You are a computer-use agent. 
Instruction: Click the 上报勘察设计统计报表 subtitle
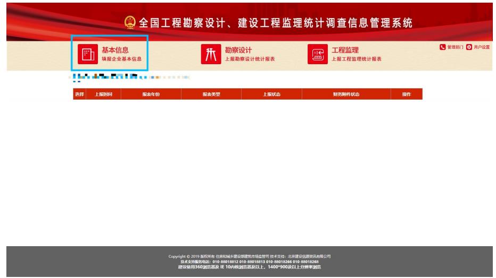point(250,59)
